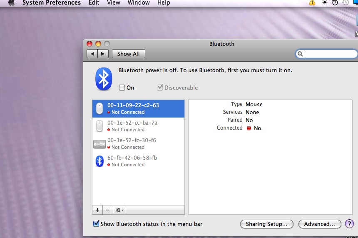Click the Bluetooth window title
The image size is (358, 238).
click(222, 44)
